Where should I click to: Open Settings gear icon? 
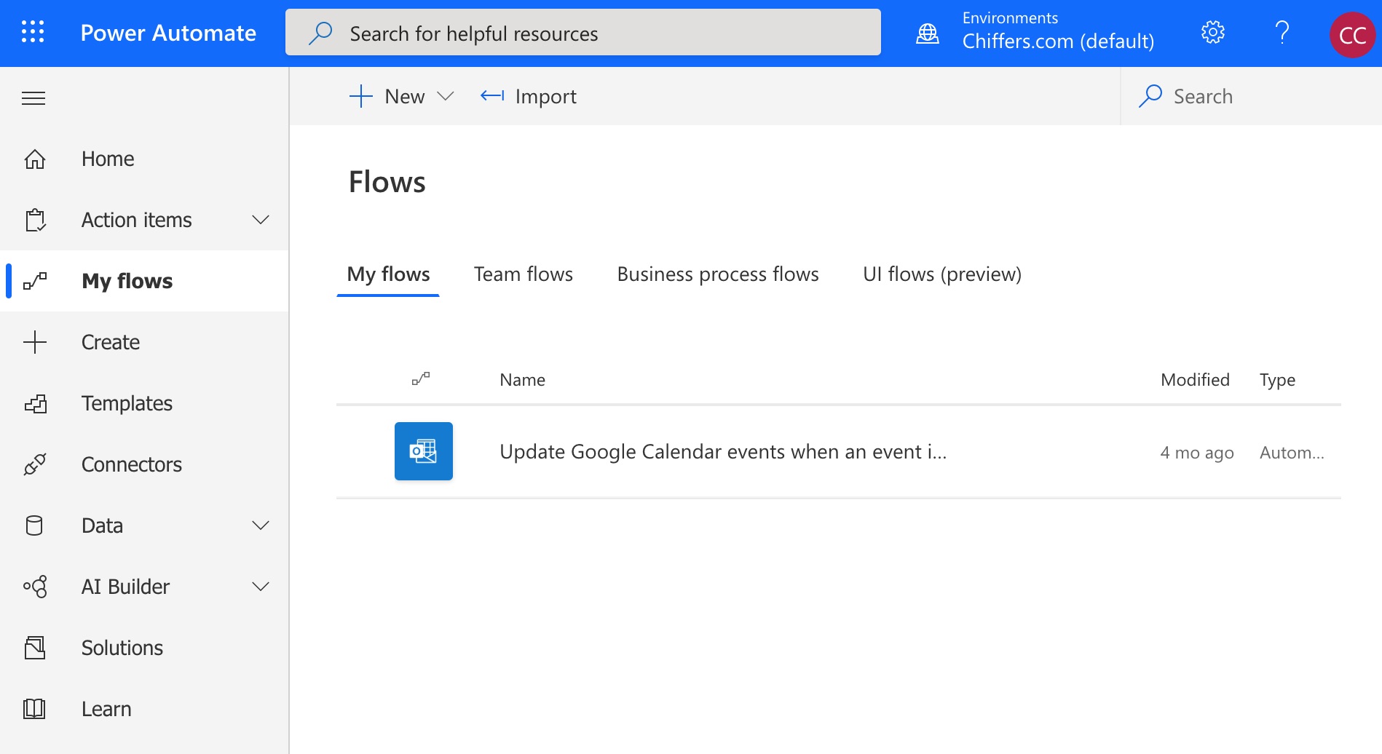(x=1212, y=33)
